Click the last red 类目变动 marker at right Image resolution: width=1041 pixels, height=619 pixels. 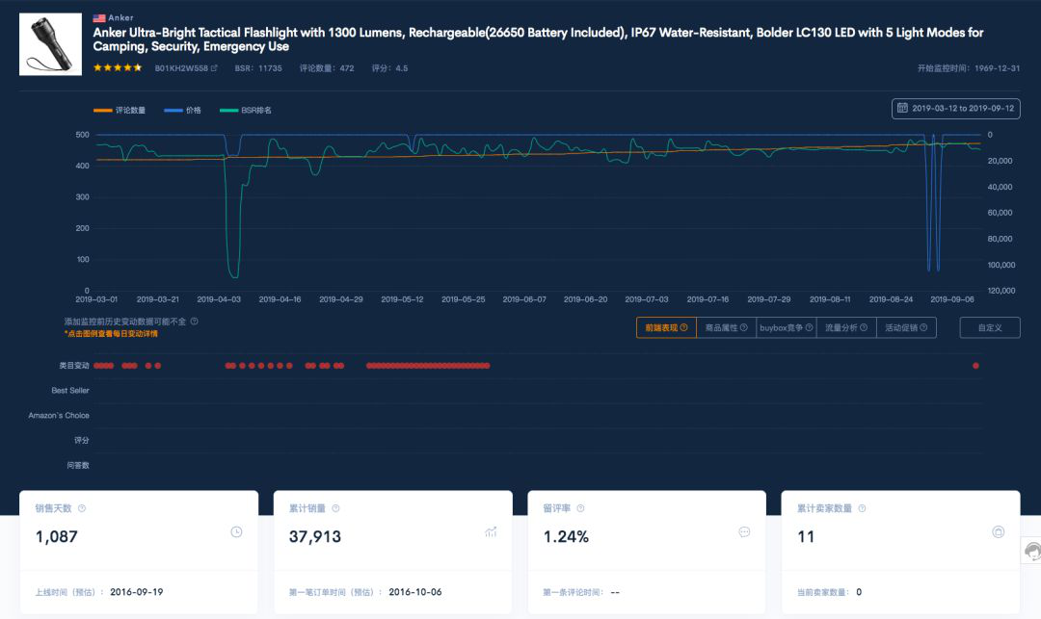(x=975, y=366)
